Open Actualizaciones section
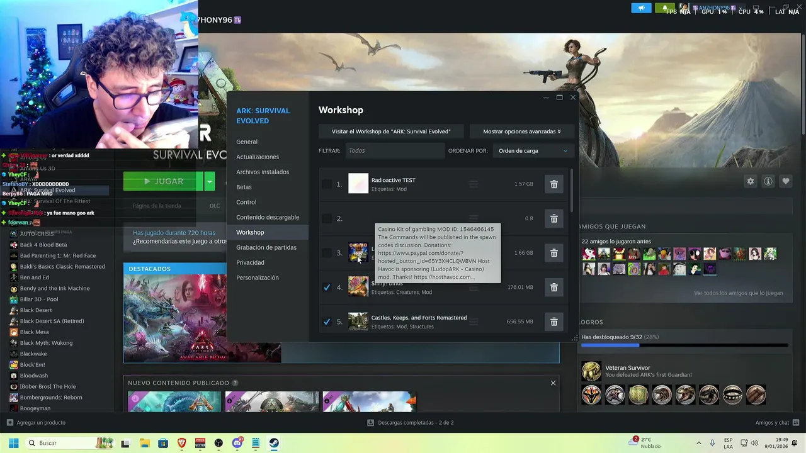 (x=258, y=157)
